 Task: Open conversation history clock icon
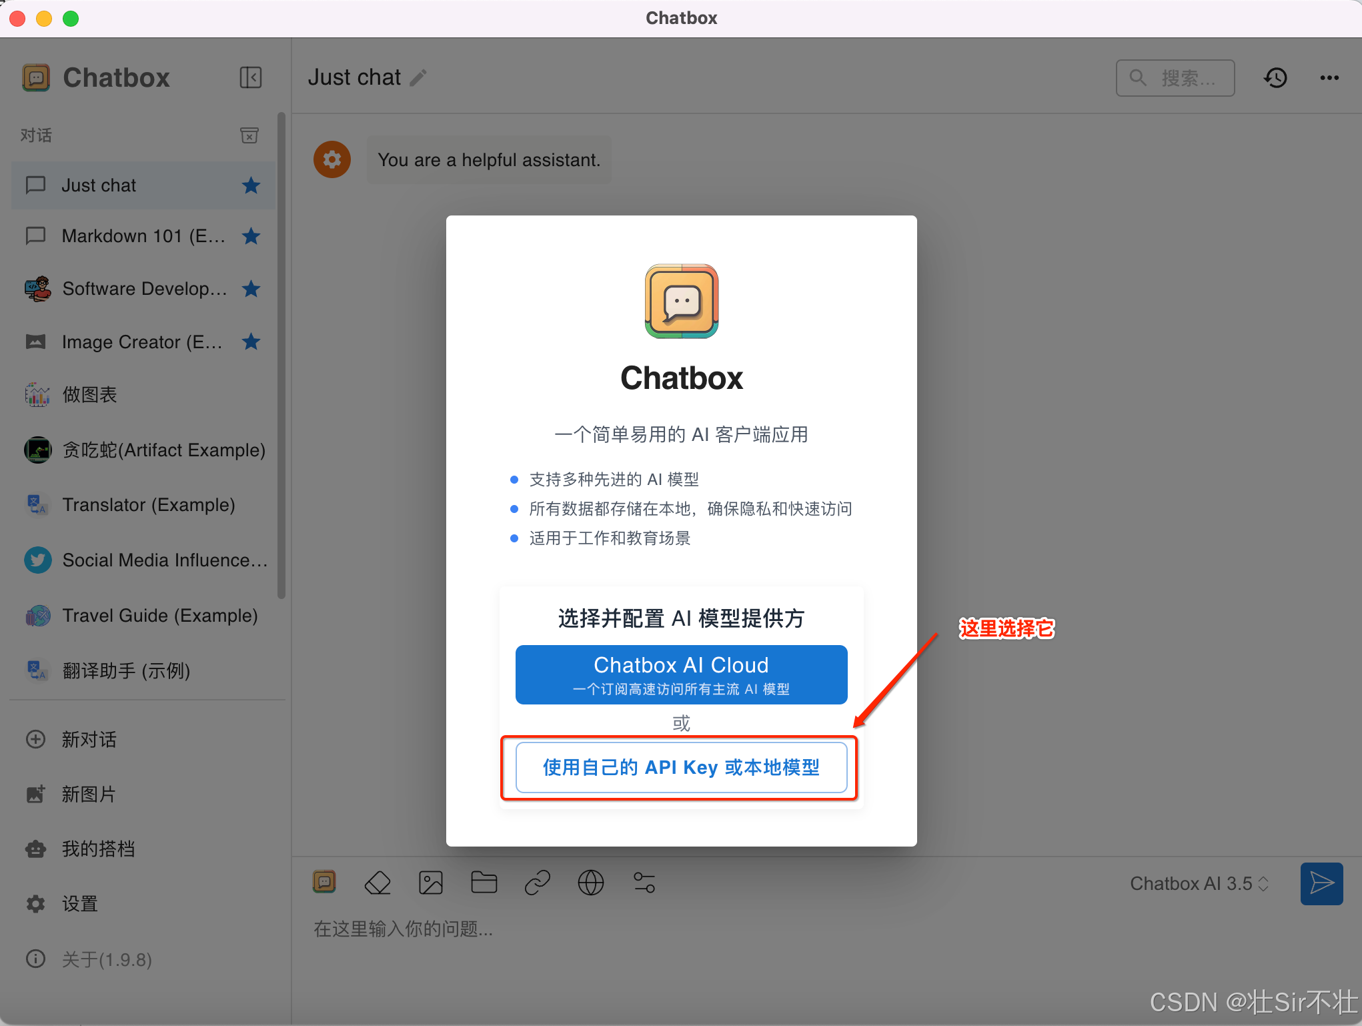1275,78
